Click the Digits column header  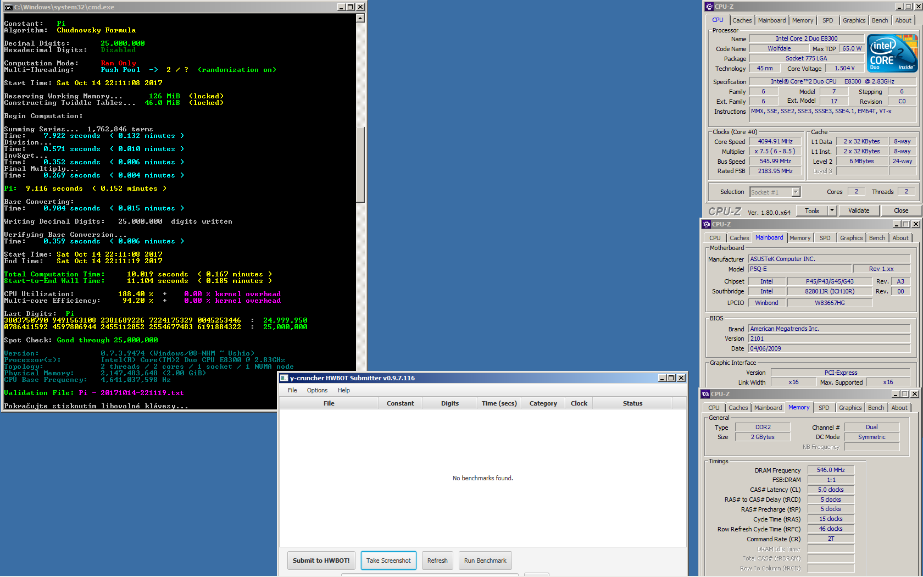449,403
